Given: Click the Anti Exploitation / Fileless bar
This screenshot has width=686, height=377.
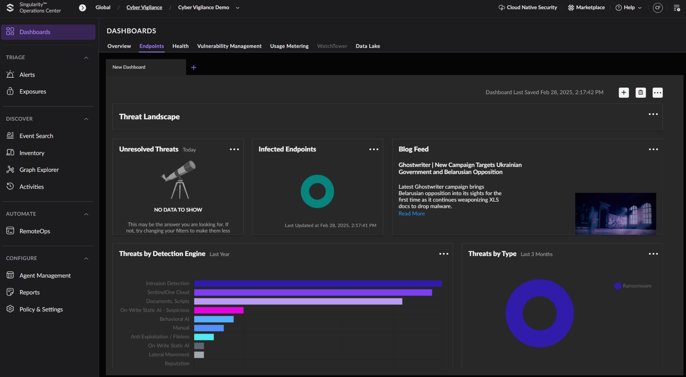Looking at the screenshot, I should click(x=204, y=337).
